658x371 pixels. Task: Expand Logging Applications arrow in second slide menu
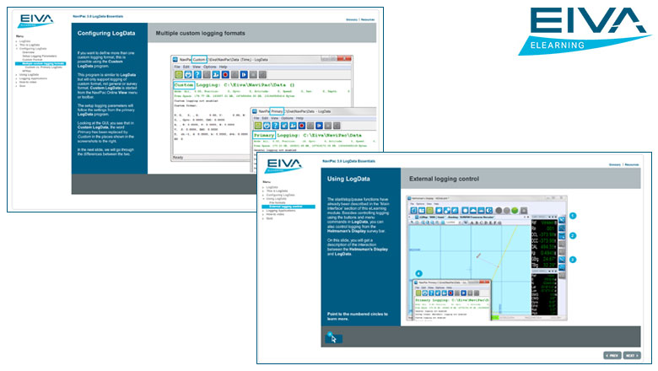[x=263, y=211]
